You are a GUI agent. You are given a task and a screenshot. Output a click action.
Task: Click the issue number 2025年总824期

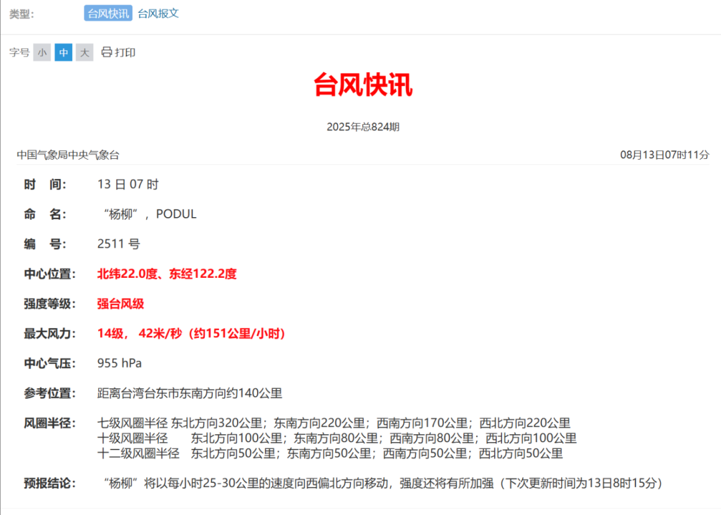[x=363, y=127]
